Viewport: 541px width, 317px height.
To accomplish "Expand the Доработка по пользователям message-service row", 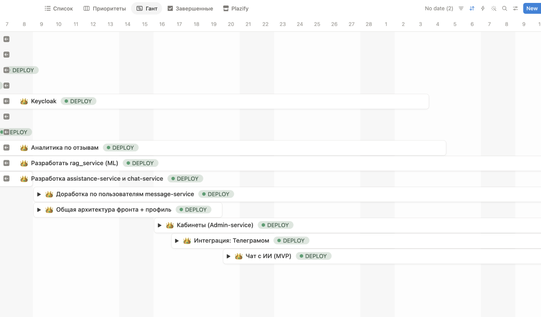I will (x=39, y=194).
